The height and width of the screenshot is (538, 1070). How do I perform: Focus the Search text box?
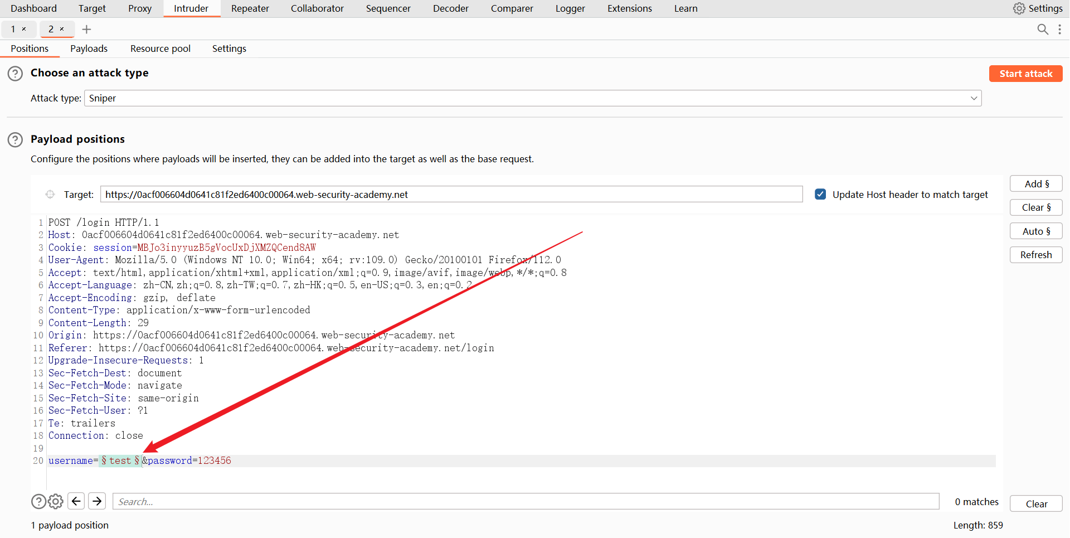(526, 502)
